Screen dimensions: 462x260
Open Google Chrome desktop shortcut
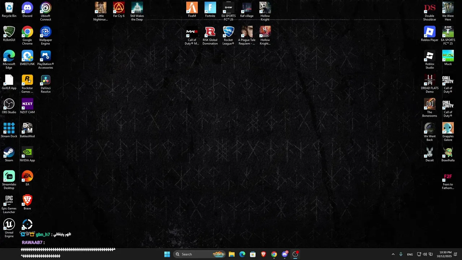tap(27, 36)
